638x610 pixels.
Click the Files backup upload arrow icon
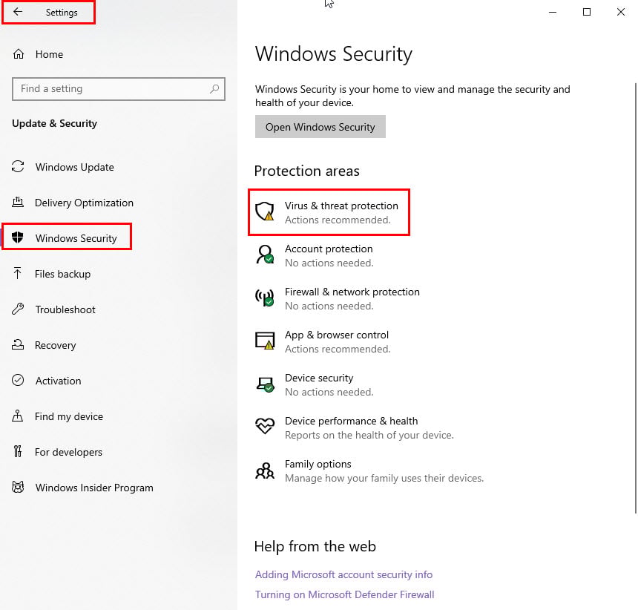[17, 273]
